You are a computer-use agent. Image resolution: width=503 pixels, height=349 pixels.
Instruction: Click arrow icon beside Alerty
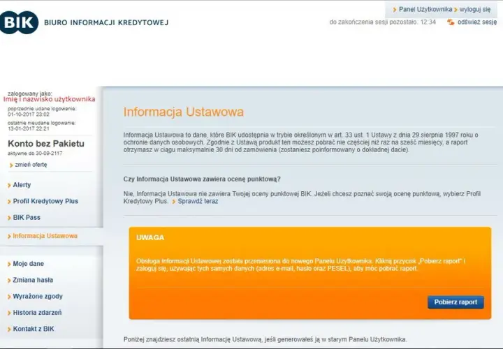(x=9, y=185)
